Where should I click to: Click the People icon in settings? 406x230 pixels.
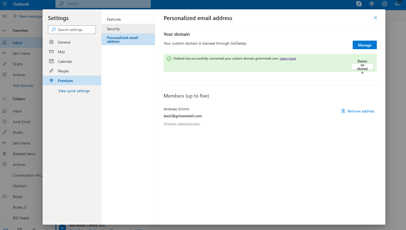click(x=51, y=71)
